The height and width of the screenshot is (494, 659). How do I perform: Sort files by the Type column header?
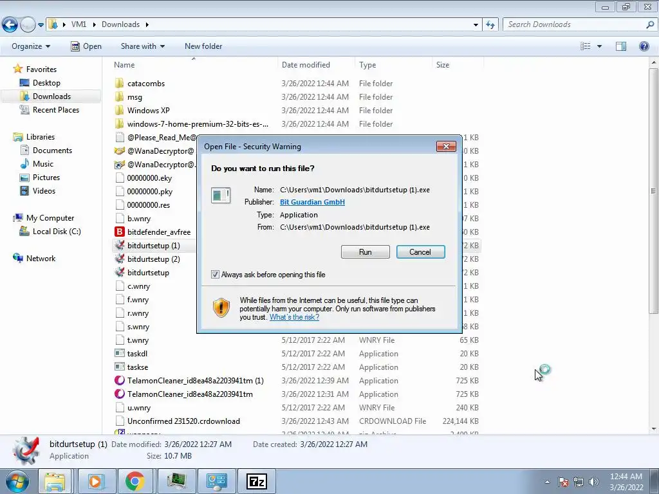(367, 65)
